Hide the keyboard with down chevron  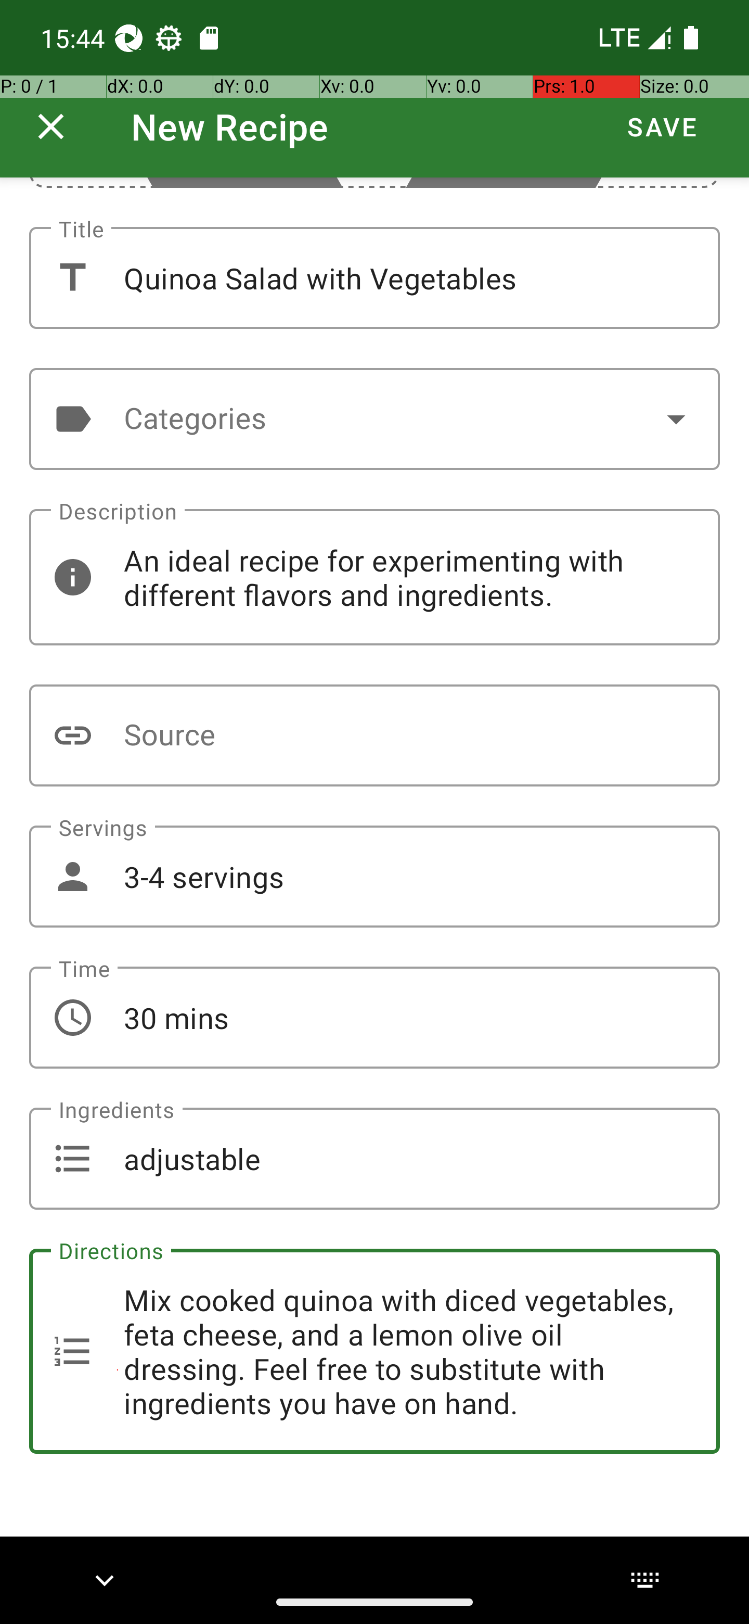coord(105,1580)
